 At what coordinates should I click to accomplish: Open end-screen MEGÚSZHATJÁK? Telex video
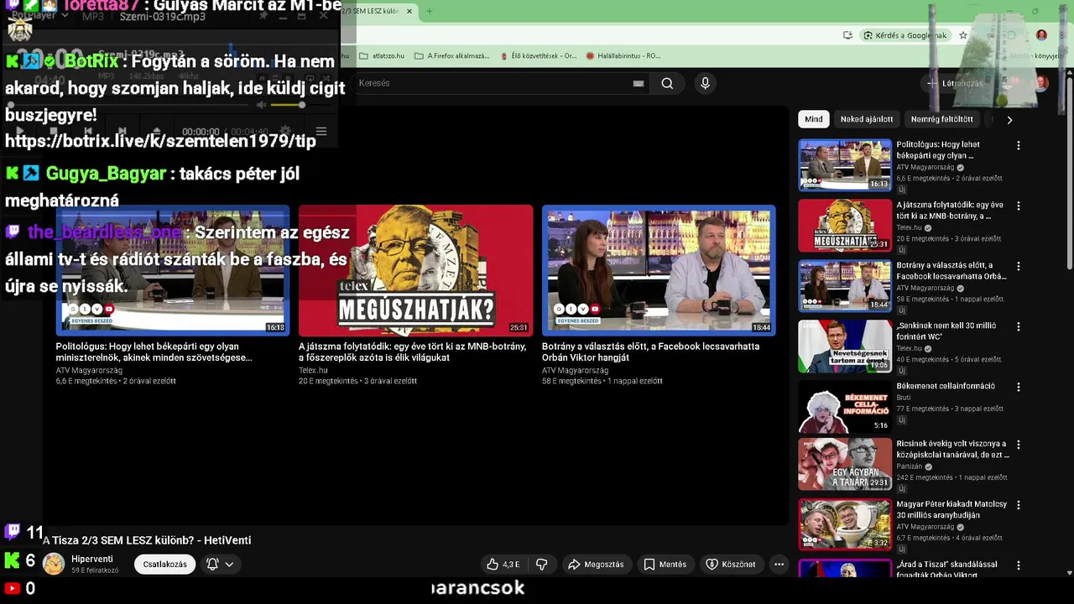click(415, 270)
